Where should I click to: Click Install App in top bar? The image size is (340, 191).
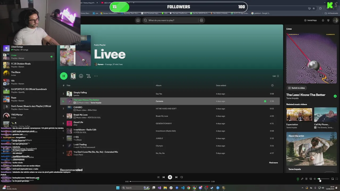click(310, 20)
